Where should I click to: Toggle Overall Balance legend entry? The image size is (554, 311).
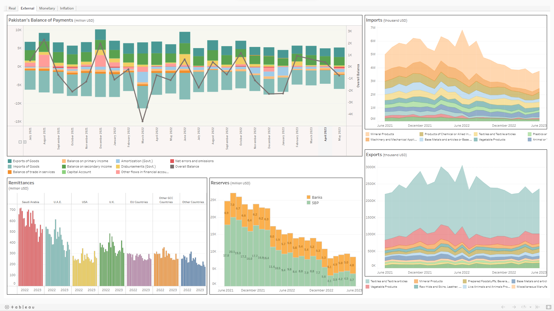click(x=187, y=166)
